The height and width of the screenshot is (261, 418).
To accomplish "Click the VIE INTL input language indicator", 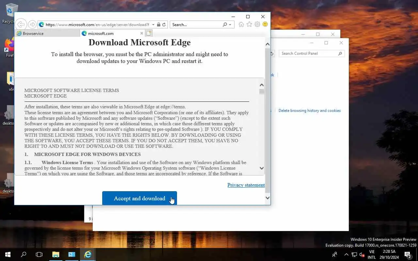I will pyautogui.click(x=372, y=254).
